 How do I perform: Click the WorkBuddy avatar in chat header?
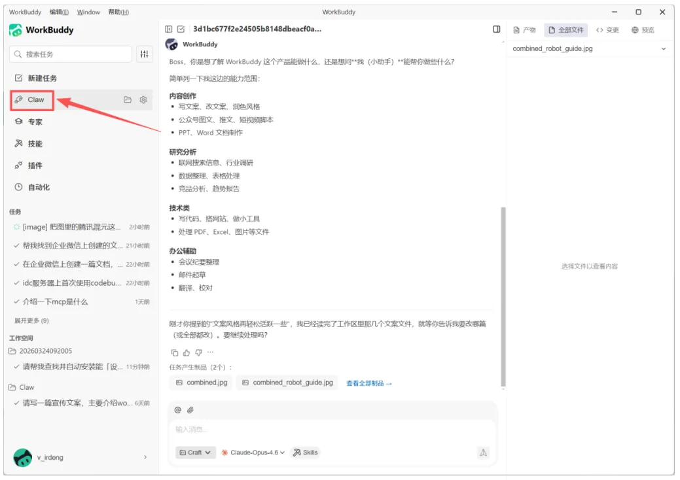(x=171, y=44)
